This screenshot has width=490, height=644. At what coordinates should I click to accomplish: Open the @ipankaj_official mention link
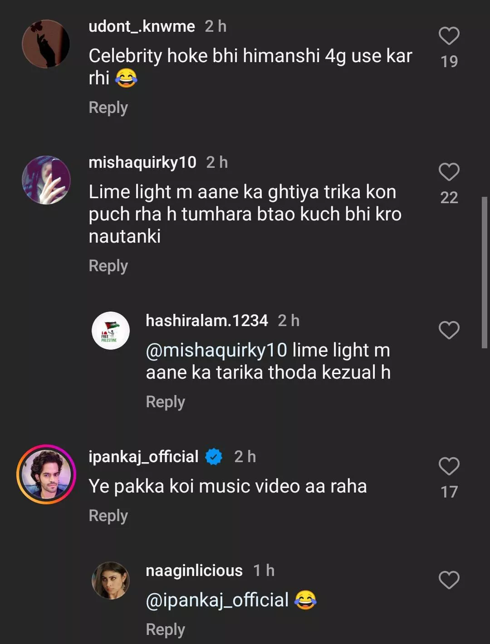[x=217, y=600]
